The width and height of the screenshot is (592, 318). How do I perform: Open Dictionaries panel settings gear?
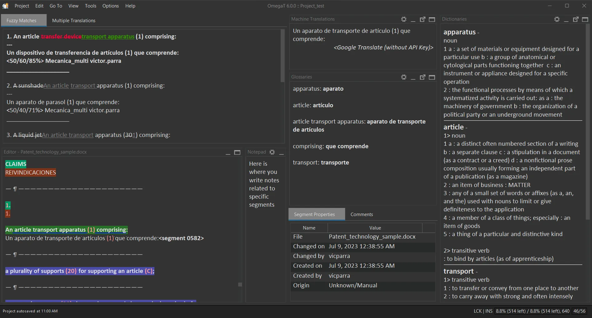point(556,19)
